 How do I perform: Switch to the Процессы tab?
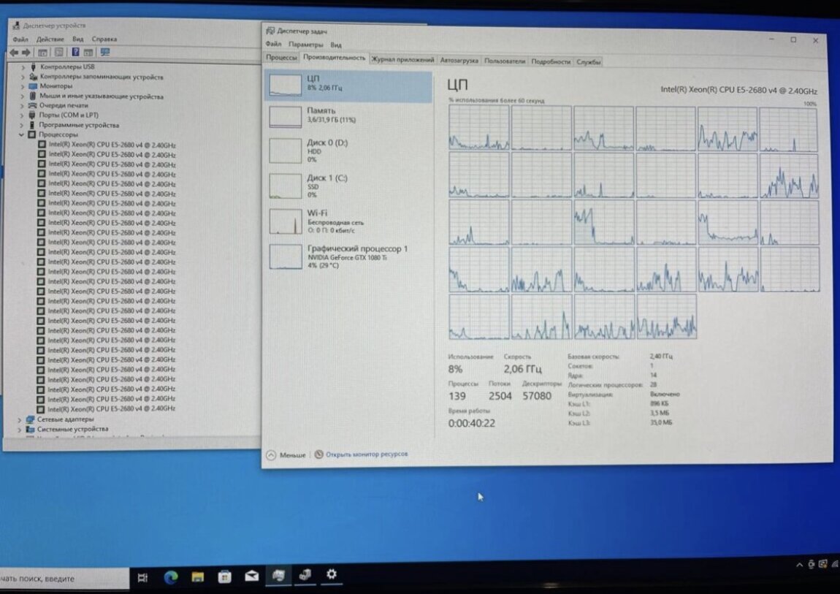[281, 58]
